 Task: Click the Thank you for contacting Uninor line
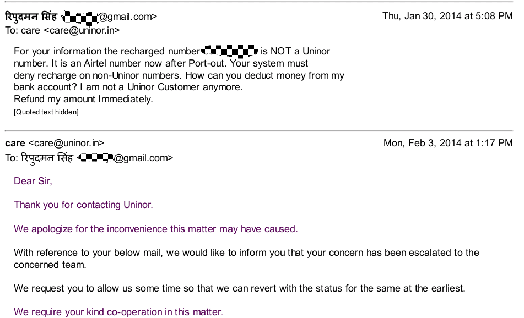click(83, 205)
